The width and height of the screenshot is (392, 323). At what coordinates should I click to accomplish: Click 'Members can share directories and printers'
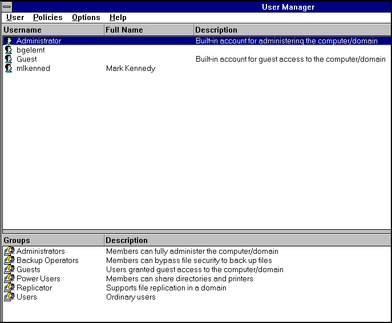(x=180, y=278)
